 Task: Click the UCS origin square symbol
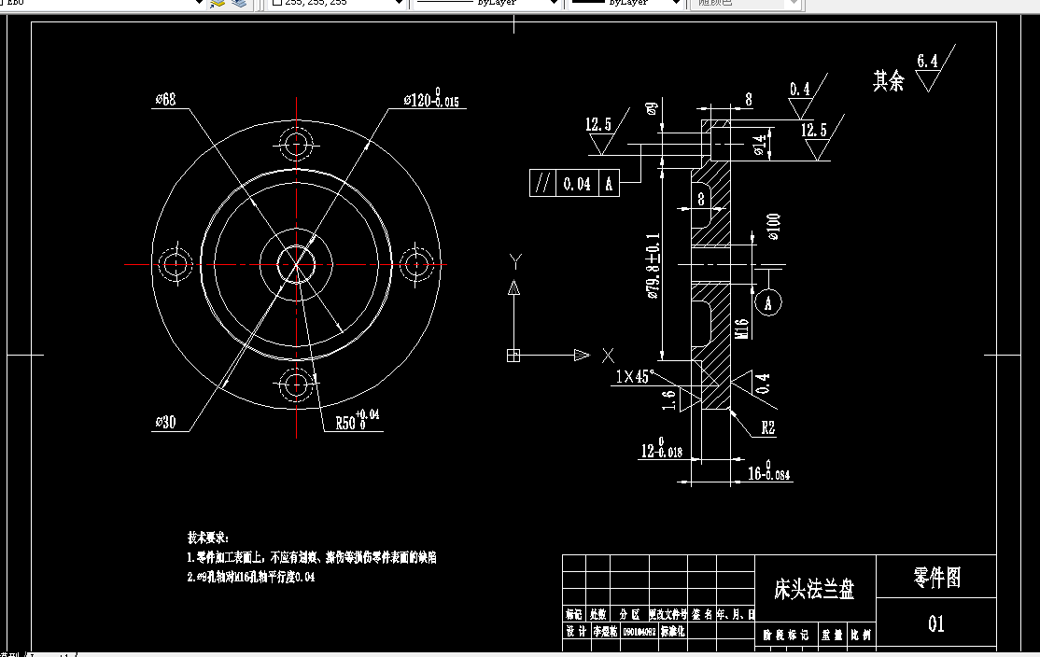(511, 354)
